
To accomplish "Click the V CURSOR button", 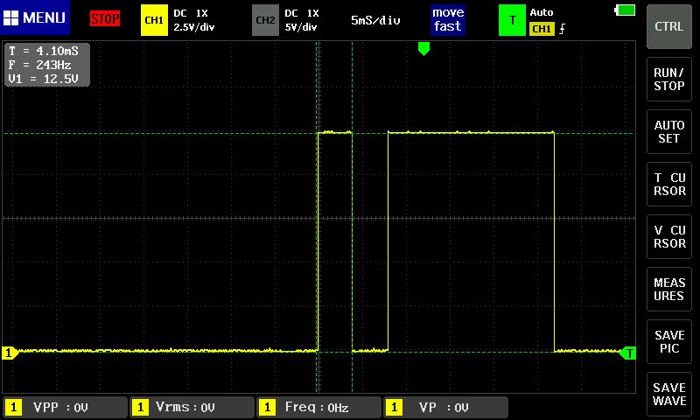I will tap(668, 236).
